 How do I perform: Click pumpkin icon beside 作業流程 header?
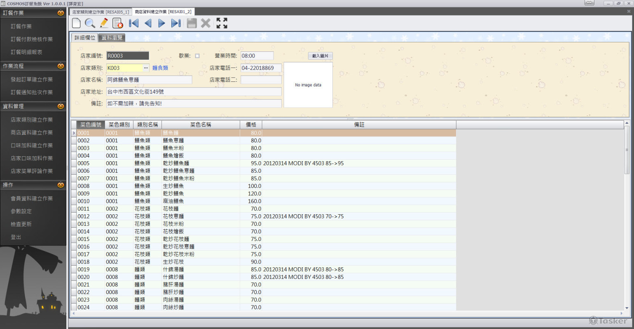pos(61,66)
